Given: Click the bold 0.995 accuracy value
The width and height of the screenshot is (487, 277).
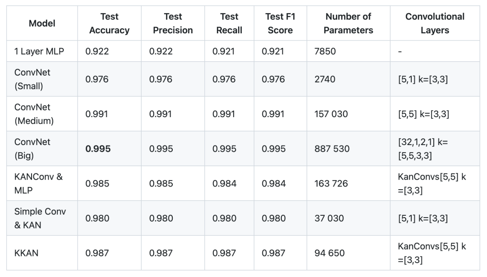Looking at the screenshot, I should 98,149.
